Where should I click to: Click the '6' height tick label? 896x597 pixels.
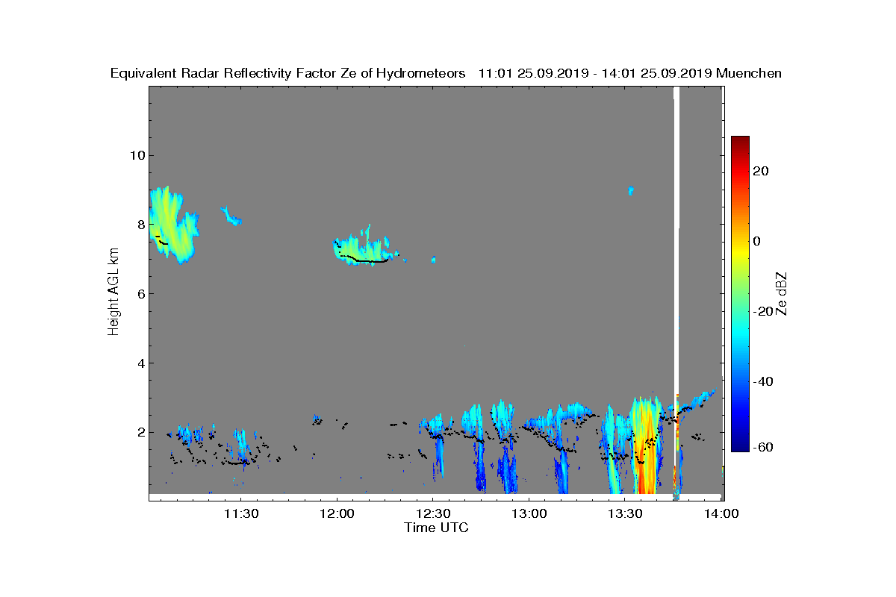tap(140, 293)
